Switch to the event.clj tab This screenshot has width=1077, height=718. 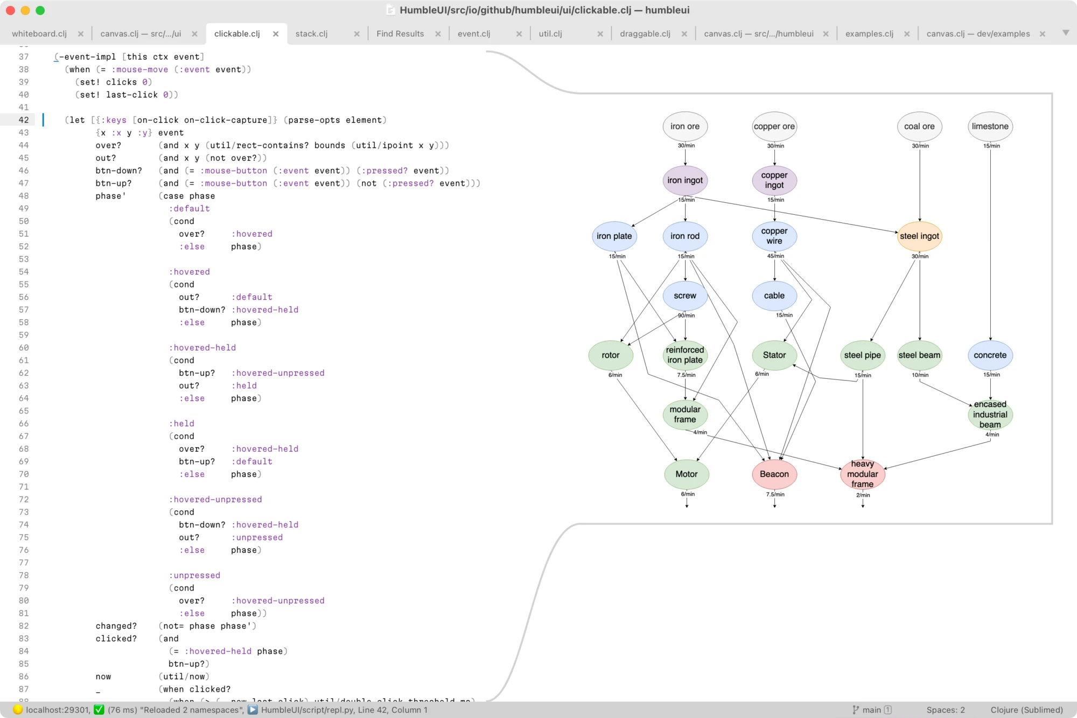(x=474, y=34)
